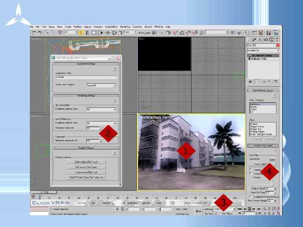Open the Shadow Maps enable realtime dropdown

click(101, 109)
